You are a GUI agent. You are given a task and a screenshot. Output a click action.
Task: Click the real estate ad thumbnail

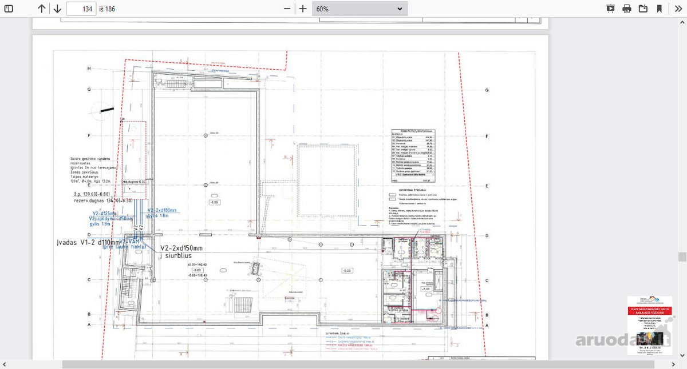coord(649,326)
